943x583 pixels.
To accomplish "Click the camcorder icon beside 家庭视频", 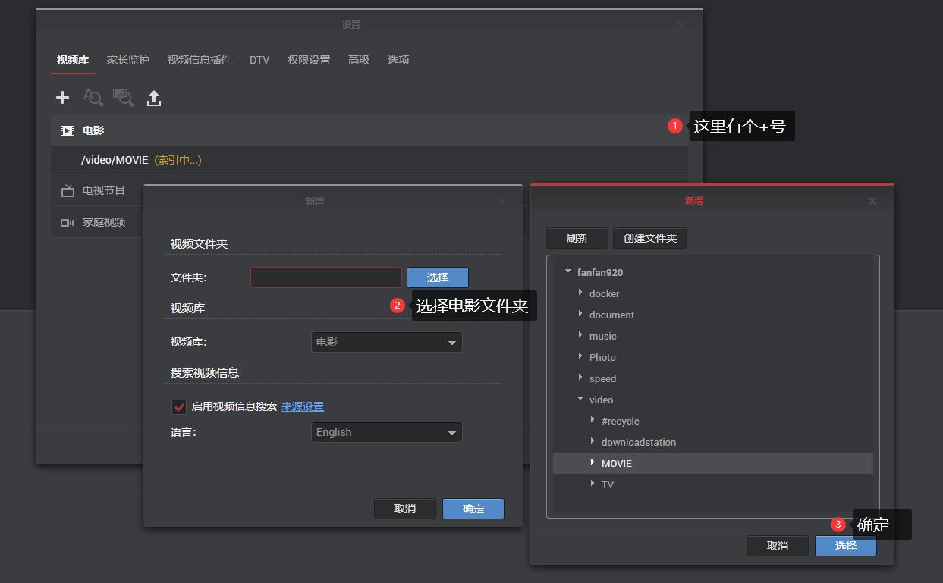I will point(67,221).
